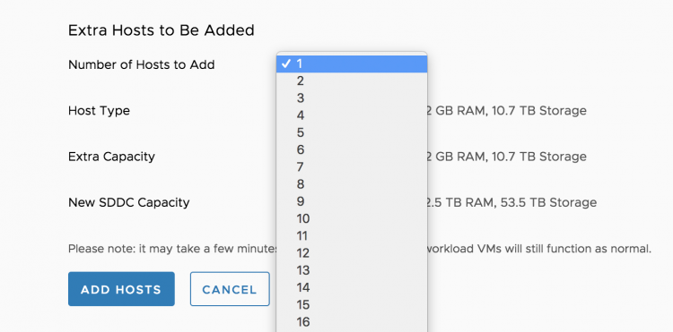This screenshot has height=332, width=673.
Task: Select 11 from the list
Action: tap(352, 235)
